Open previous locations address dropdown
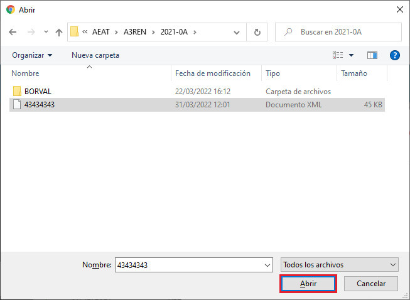Screen dimensions: 410x300 (236, 33)
